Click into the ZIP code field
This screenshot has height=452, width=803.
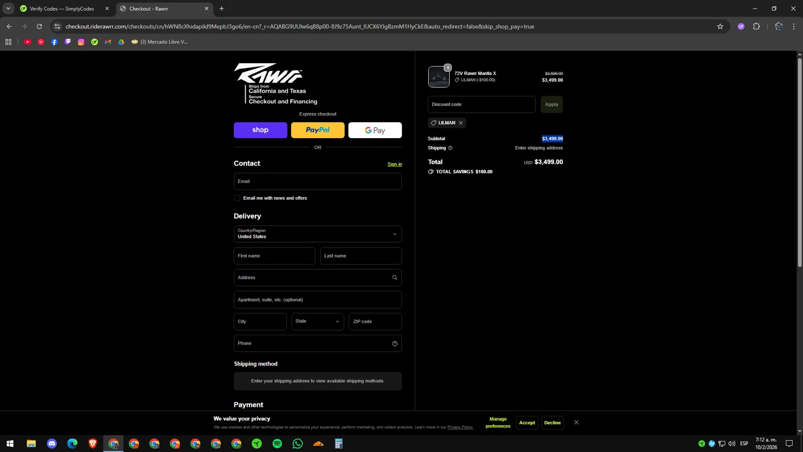(375, 321)
